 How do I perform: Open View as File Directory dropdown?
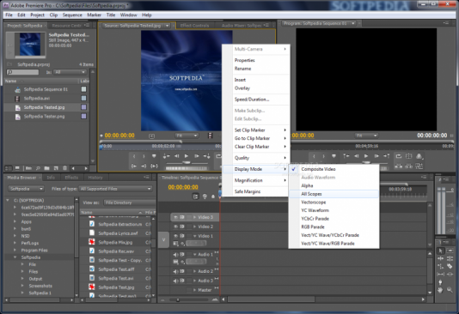(130, 202)
